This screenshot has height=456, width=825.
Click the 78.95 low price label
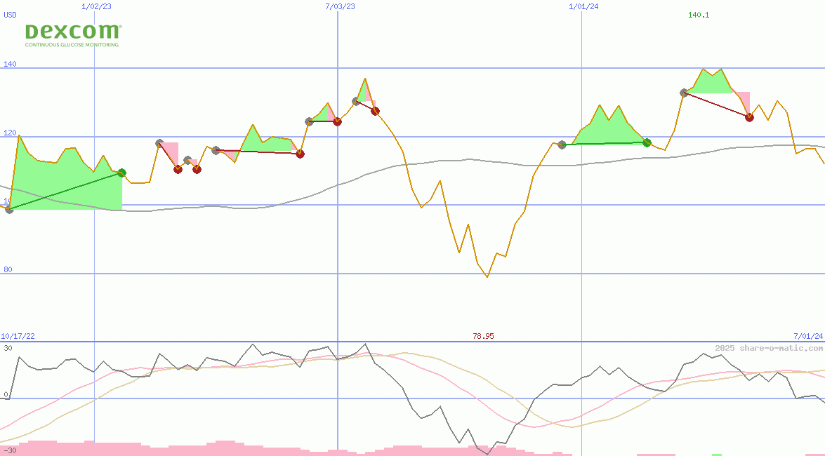(483, 336)
